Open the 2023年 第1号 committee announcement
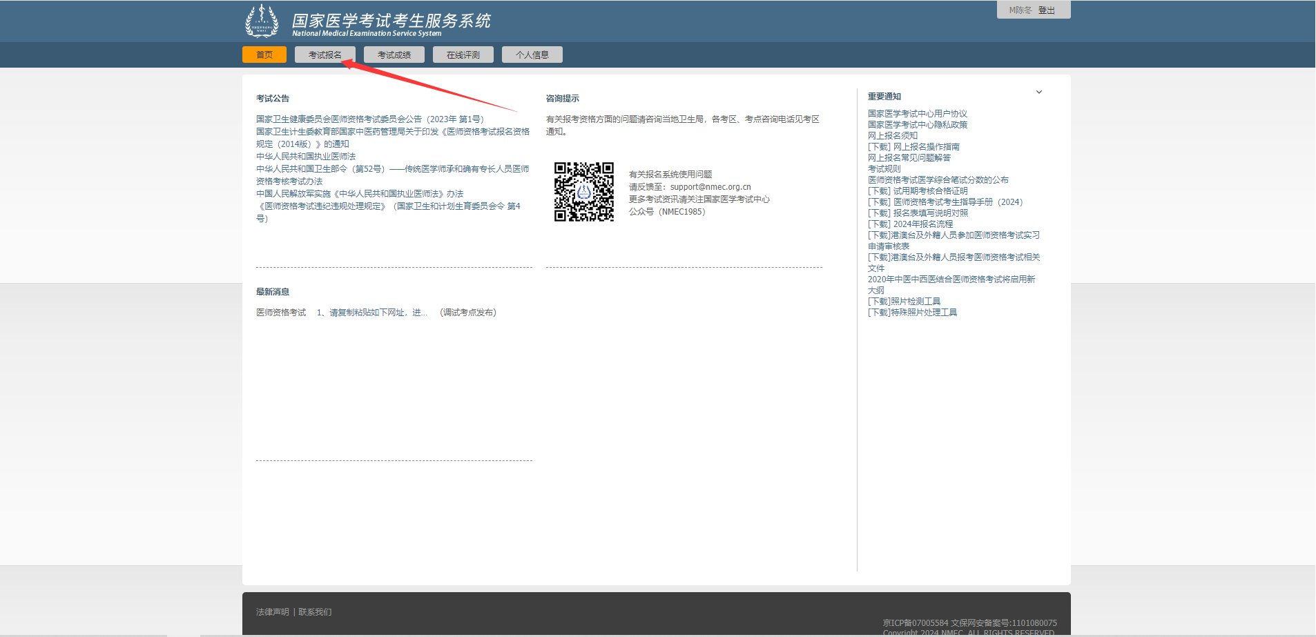Image resolution: width=1316 pixels, height=637 pixels. (x=369, y=119)
